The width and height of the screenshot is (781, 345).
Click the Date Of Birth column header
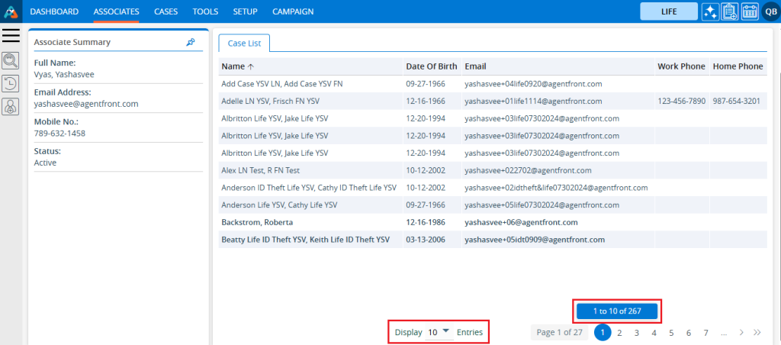tap(432, 66)
